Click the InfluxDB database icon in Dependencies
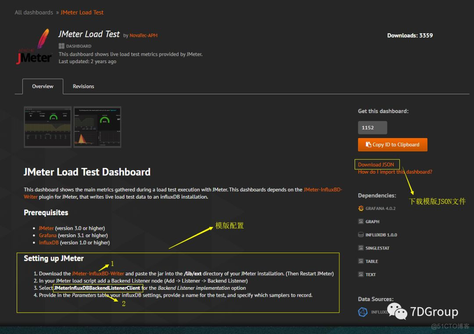 (361, 235)
